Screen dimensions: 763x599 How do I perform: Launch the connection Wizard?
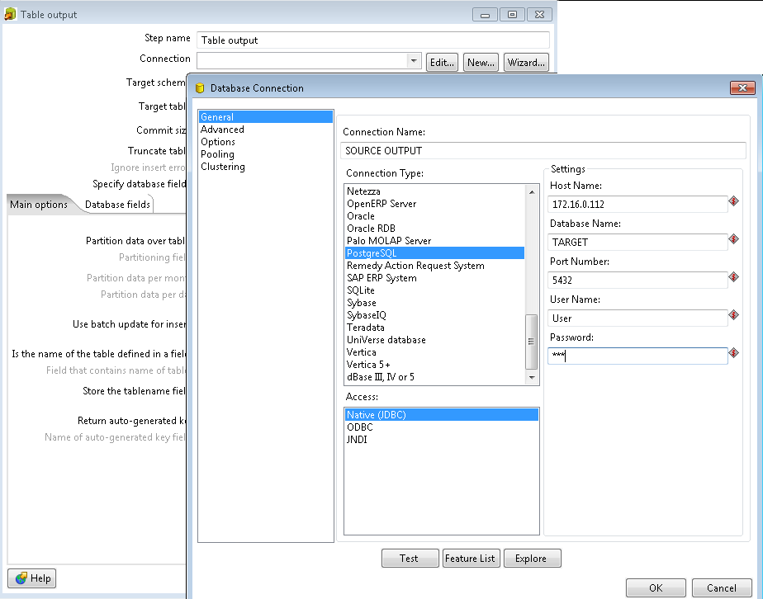[526, 62]
